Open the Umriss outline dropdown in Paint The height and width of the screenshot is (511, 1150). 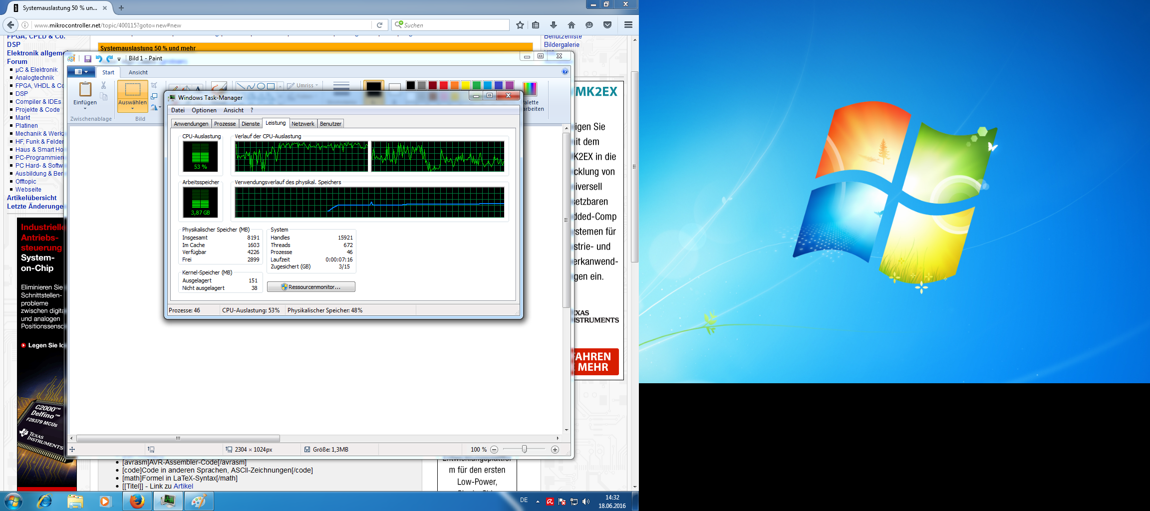tap(302, 85)
